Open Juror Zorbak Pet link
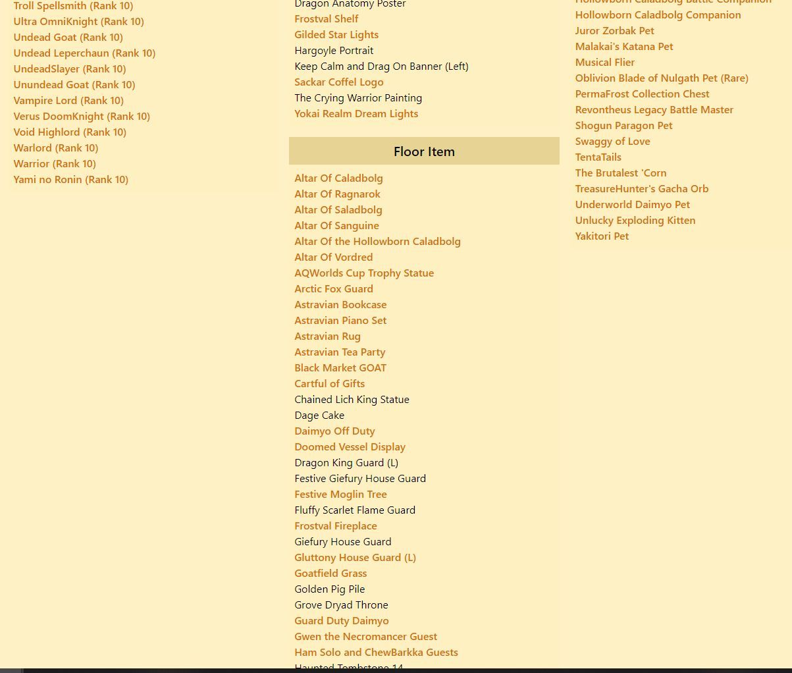This screenshot has height=673, width=792. click(614, 30)
